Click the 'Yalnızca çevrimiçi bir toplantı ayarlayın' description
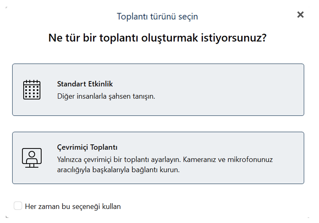The height and width of the screenshot is (223, 319). coord(119,159)
